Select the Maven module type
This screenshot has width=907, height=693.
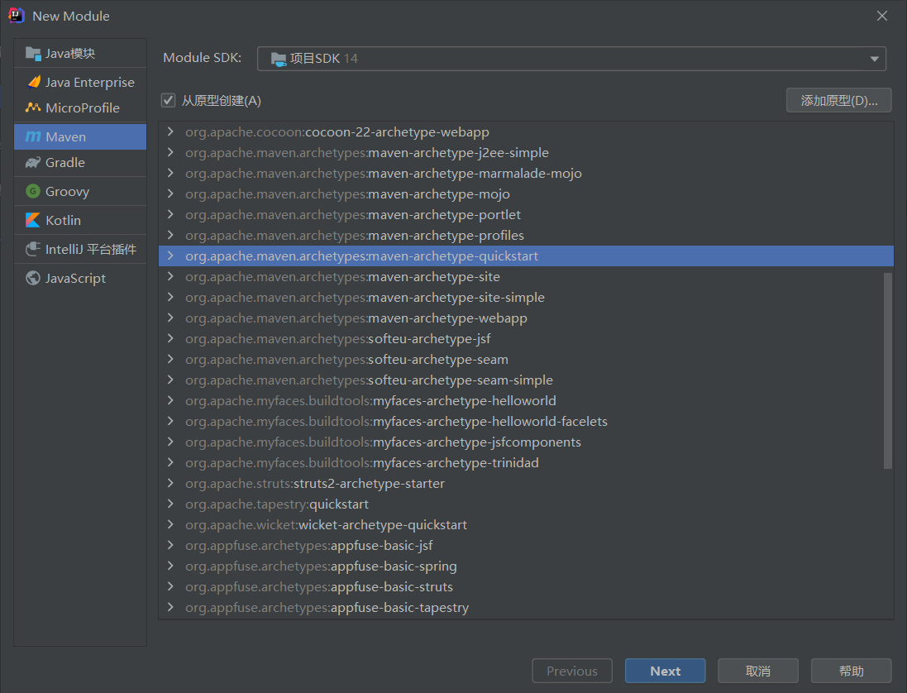tap(80, 136)
